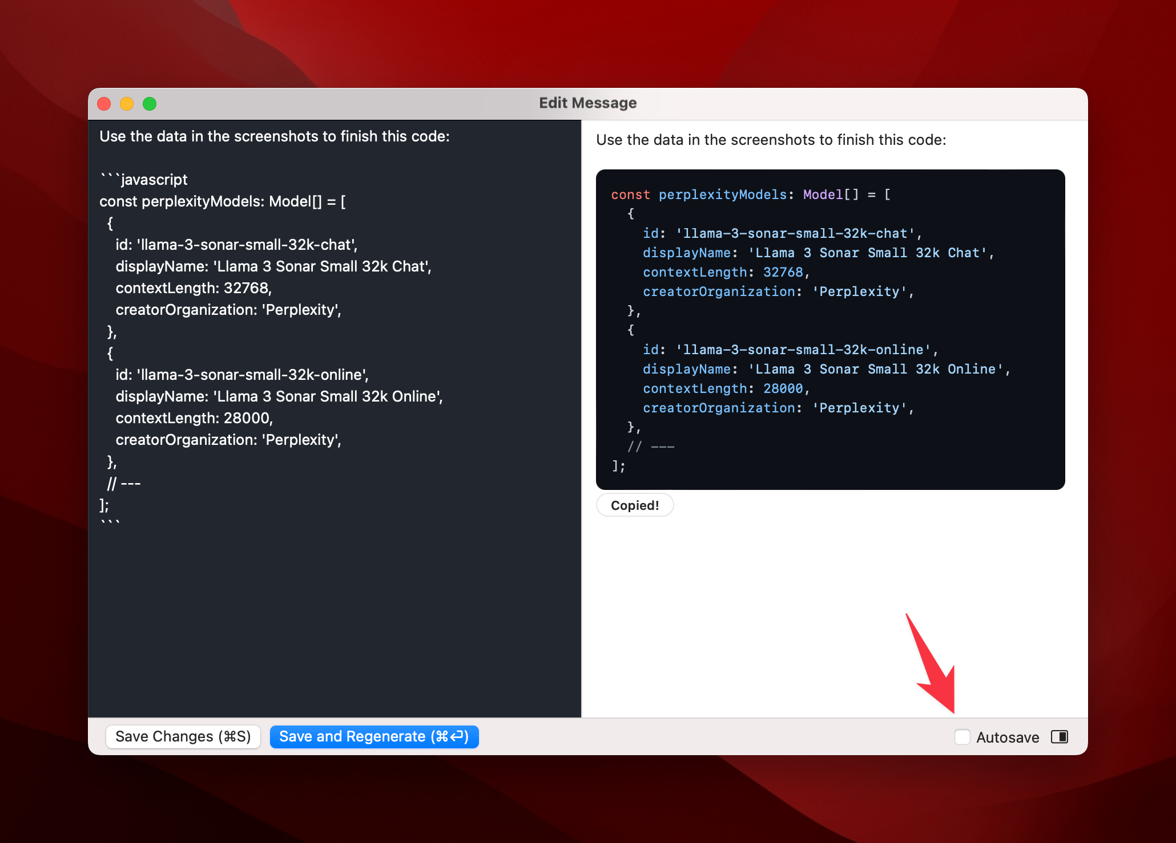Click the // --- comment in preview code block
The image size is (1176, 843).
(x=651, y=447)
